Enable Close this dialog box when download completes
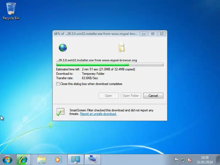The image size is (220, 165). click(58, 84)
